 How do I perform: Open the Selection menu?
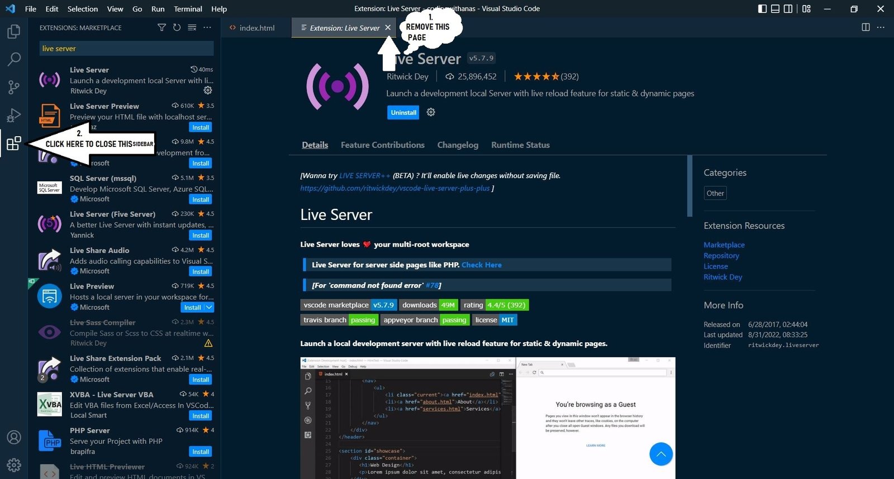tap(83, 9)
